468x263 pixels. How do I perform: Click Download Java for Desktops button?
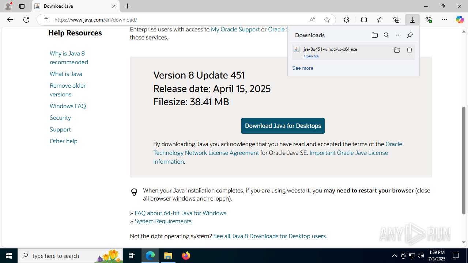pos(283,126)
